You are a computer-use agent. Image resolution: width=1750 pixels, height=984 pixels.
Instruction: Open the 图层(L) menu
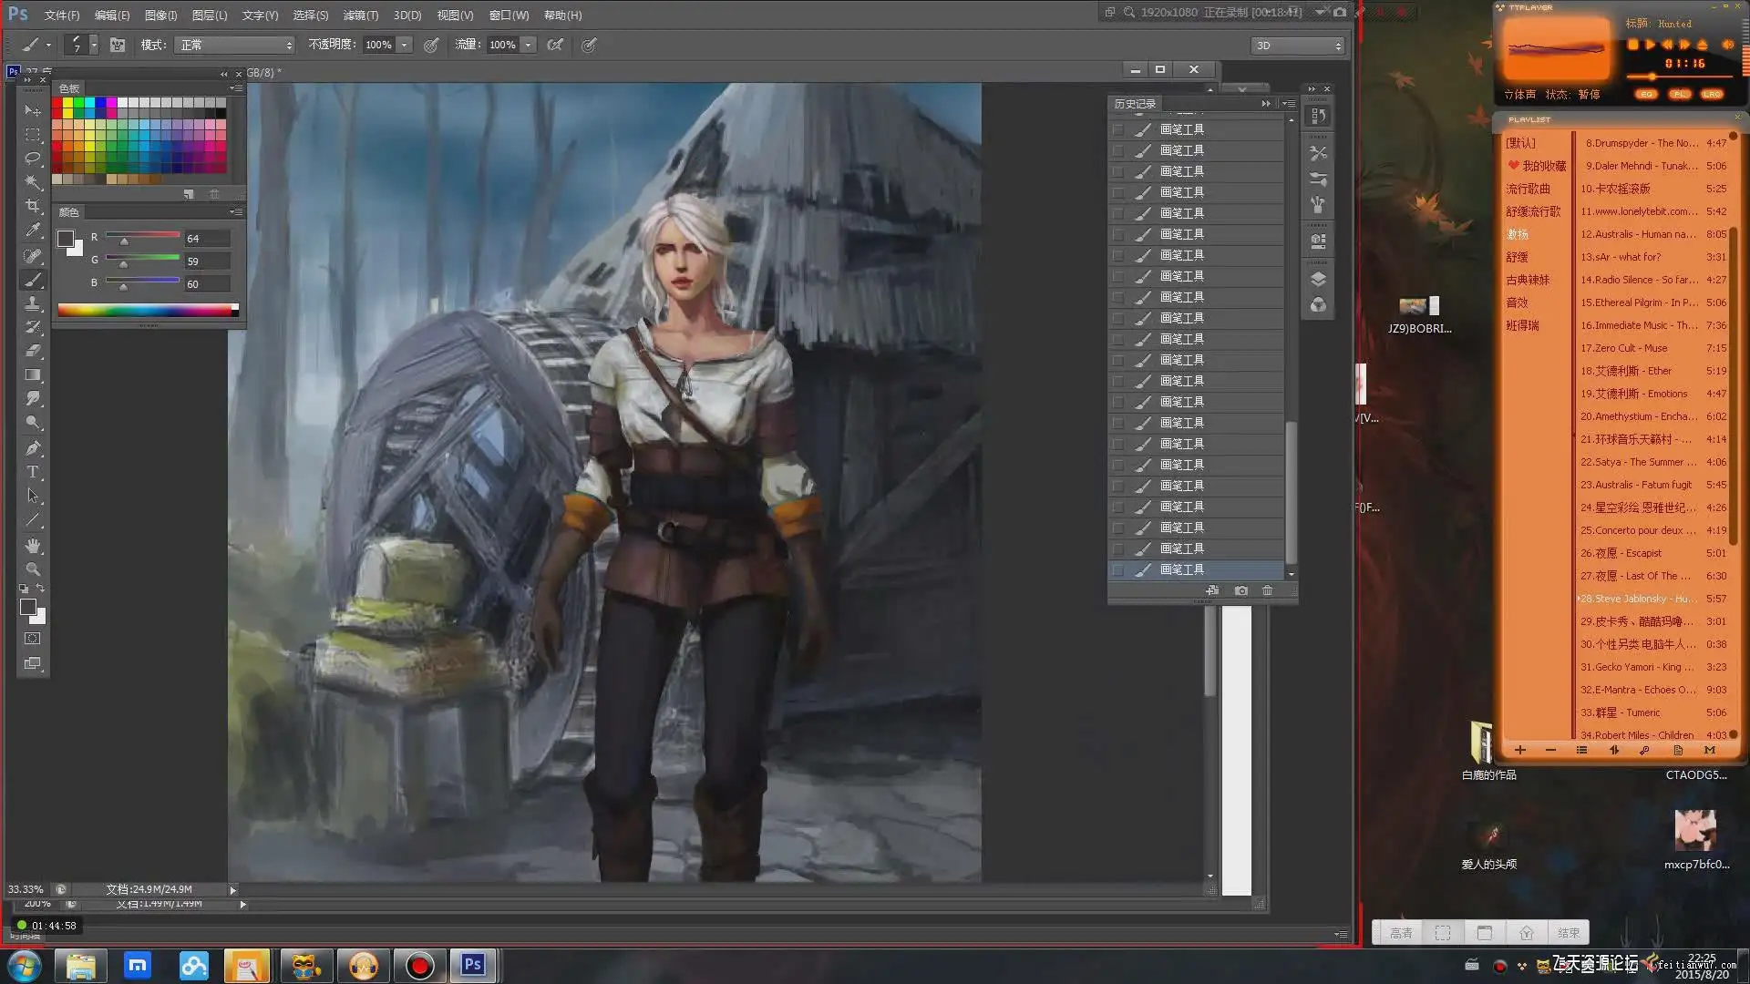(209, 15)
